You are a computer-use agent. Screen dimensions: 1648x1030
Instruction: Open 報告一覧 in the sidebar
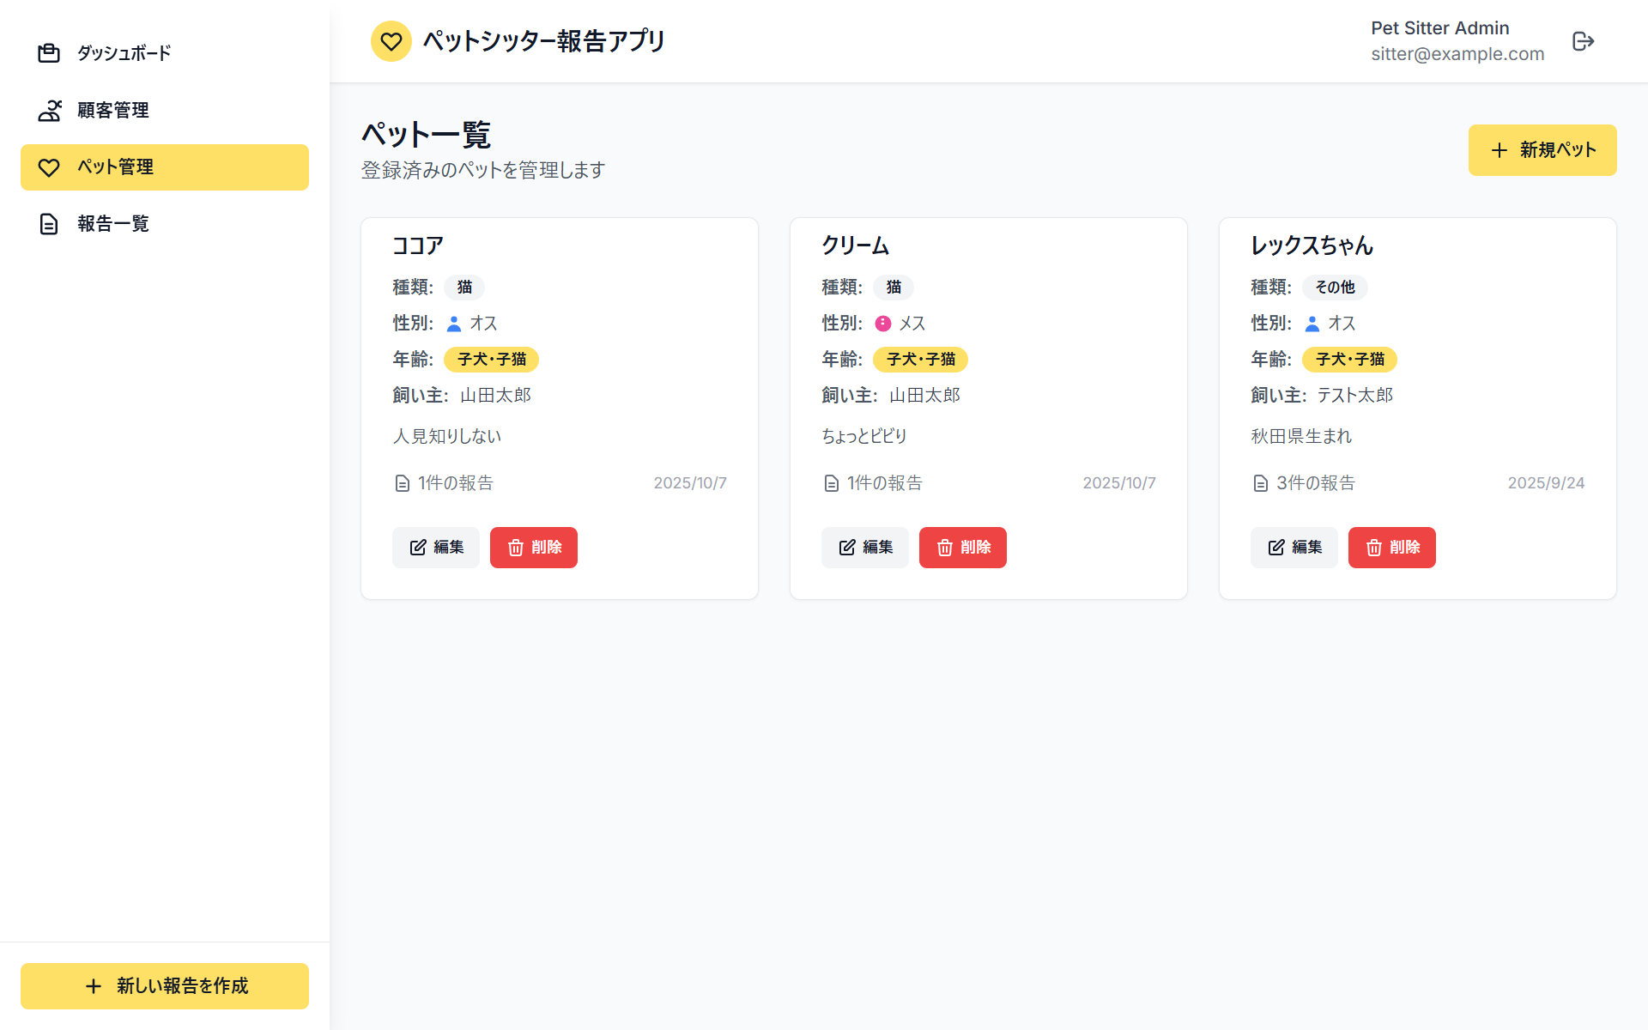coord(112,224)
